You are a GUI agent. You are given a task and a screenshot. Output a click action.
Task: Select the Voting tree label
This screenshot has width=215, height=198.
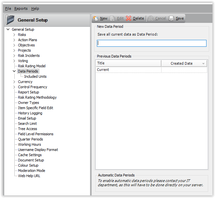[23, 61]
